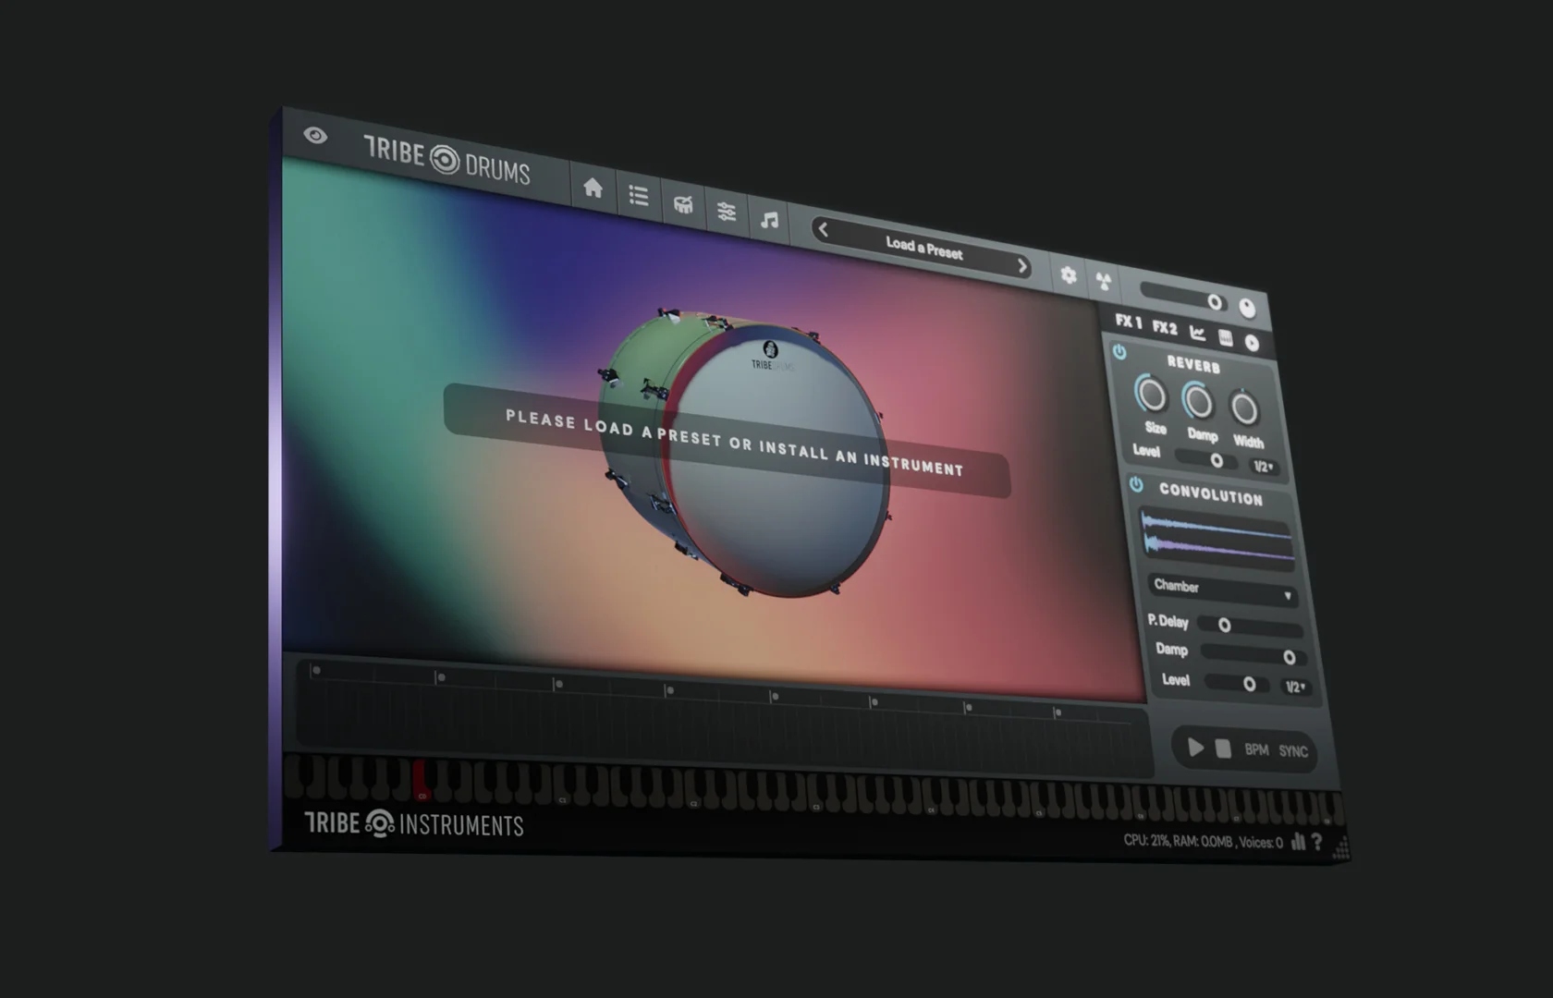Screen dimensions: 1553x998
Task: Select the Home navigation icon
Action: tap(593, 188)
